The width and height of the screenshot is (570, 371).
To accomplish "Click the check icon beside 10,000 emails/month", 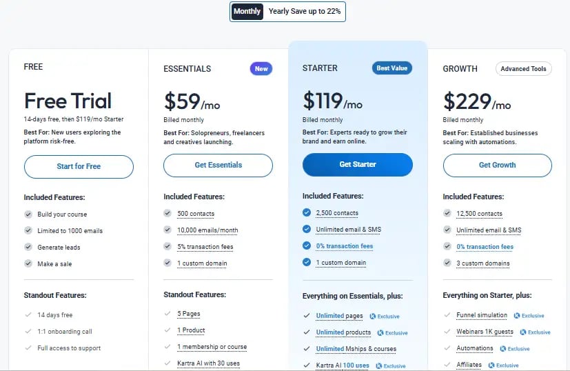I will click(x=167, y=230).
